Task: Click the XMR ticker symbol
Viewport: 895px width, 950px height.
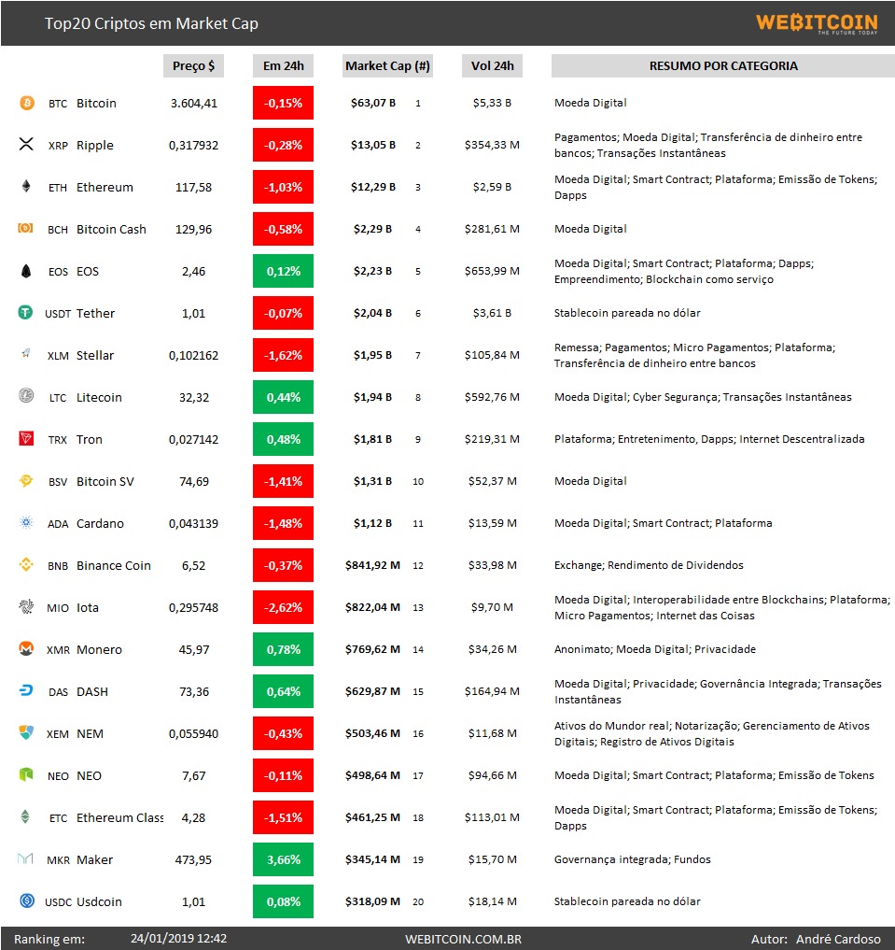Action: click(58, 650)
